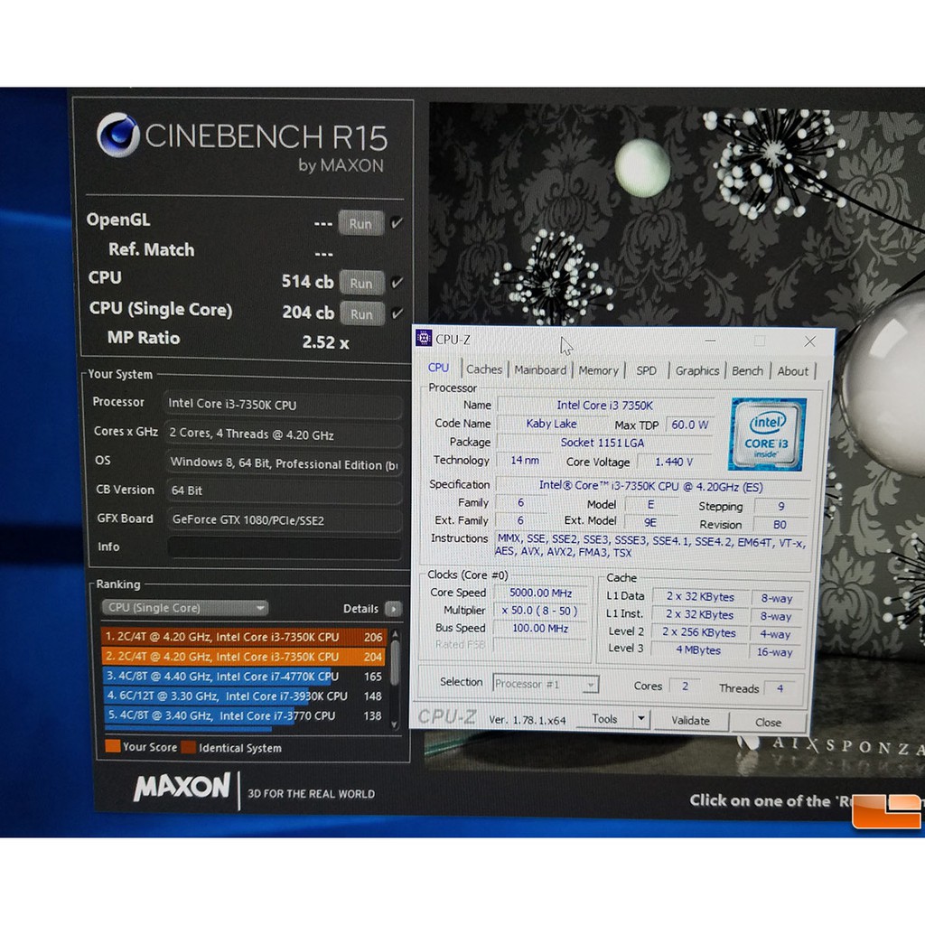The width and height of the screenshot is (925, 925).
Task: Open the Bench tab
Action: [747, 370]
